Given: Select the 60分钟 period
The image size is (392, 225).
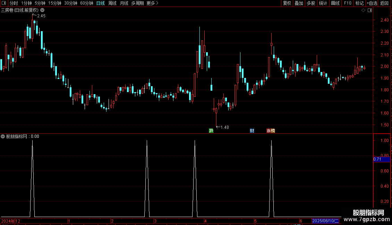Looking at the screenshot, I should pos(87,3).
